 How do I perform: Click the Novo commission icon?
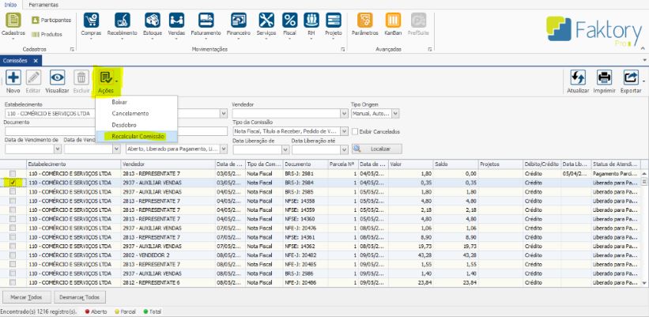[13, 78]
